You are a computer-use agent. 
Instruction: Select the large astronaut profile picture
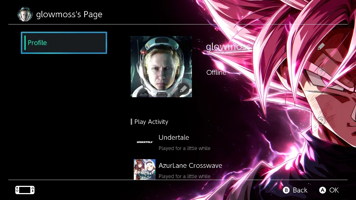coord(161,67)
